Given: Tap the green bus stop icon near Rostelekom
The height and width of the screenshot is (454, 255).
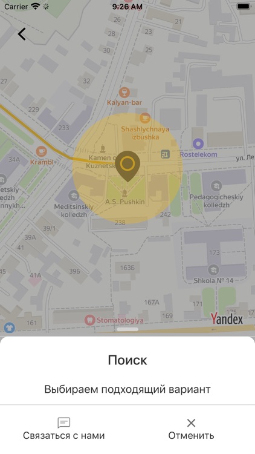Looking at the screenshot, I should (x=165, y=154).
